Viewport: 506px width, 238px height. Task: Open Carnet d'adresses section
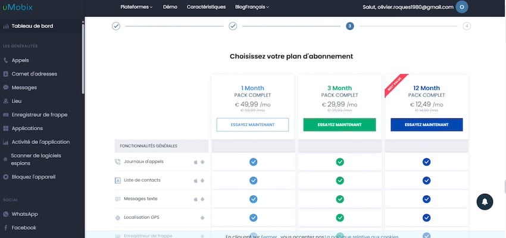pos(34,74)
